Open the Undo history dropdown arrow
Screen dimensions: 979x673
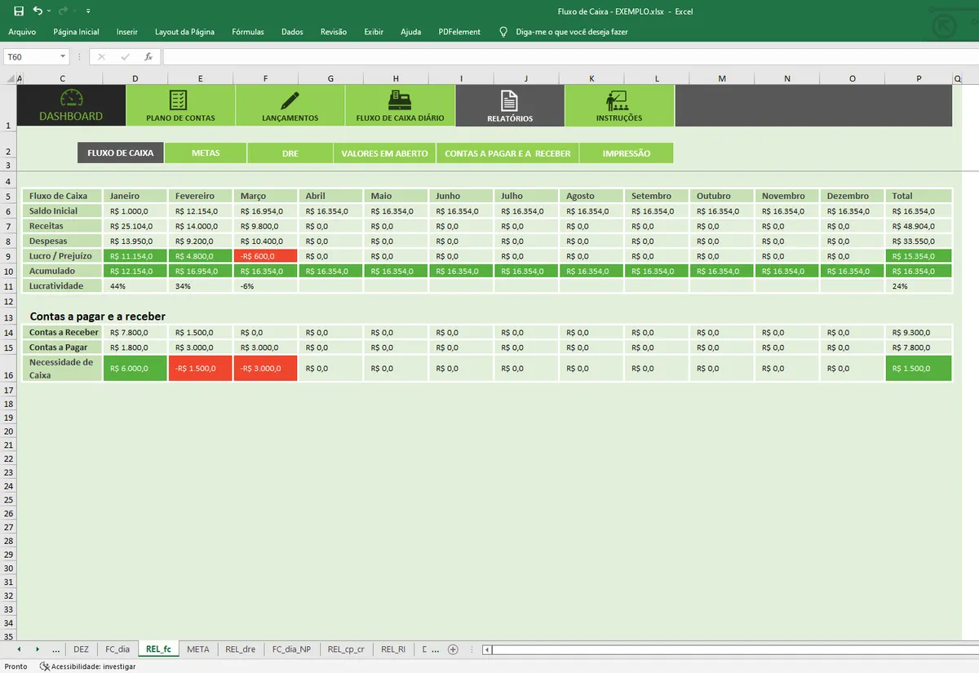[x=49, y=11]
